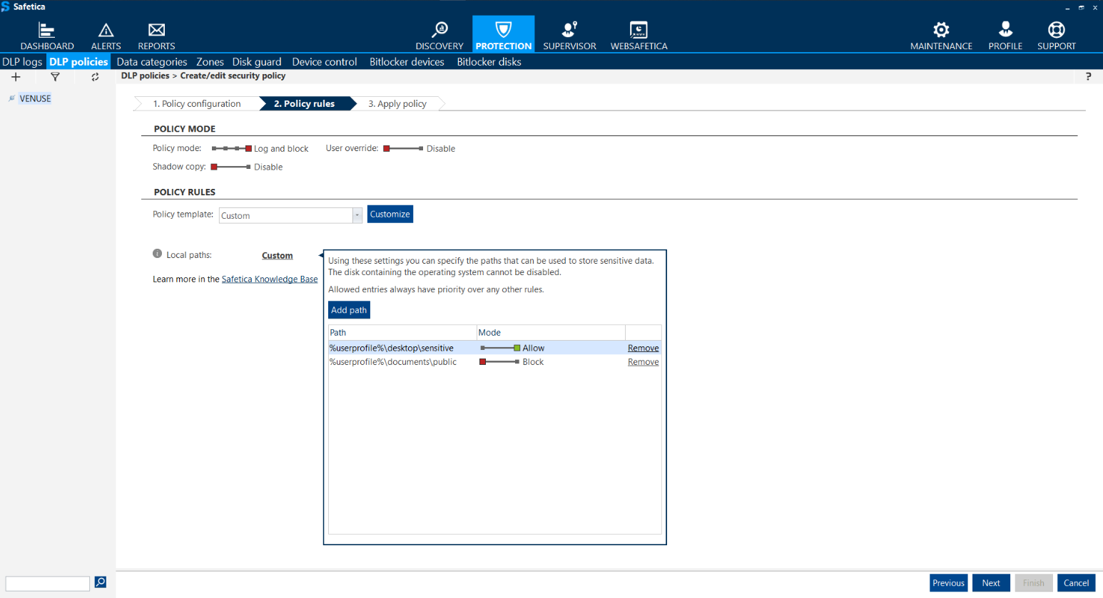1103x598 pixels.
Task: Select the %userprofile%\desktop\sensitive row
Action: pos(494,348)
